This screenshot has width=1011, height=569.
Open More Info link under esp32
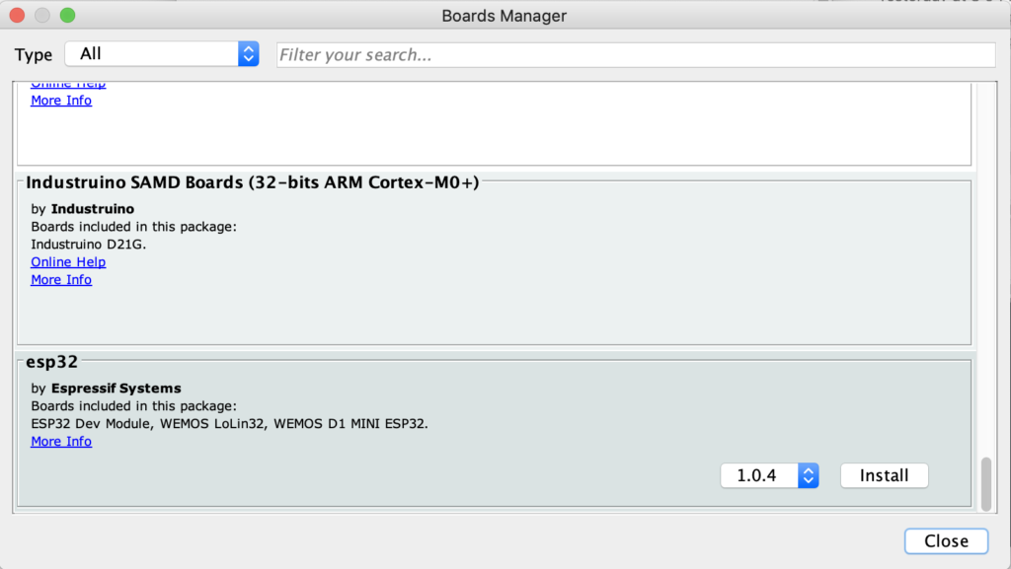pyautogui.click(x=61, y=442)
